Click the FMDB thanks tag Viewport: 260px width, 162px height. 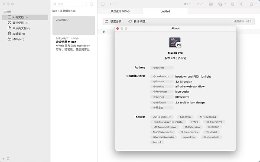pyautogui.click(x=195, y=122)
